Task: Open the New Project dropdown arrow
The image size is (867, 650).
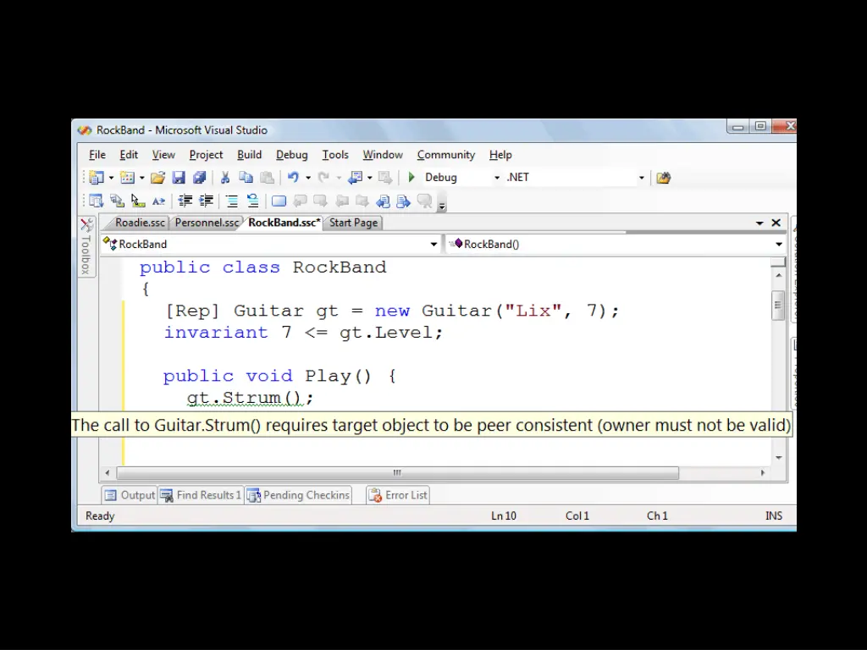Action: click(x=111, y=178)
